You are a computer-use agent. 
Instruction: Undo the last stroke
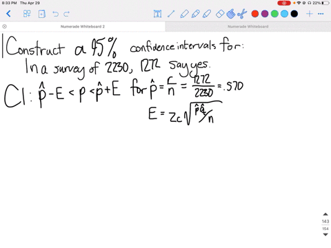coord(55,14)
